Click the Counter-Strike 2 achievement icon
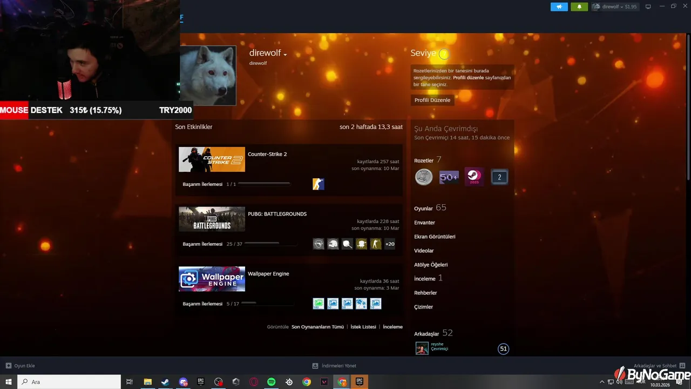Viewport: 691px width, 389px height. (319, 184)
